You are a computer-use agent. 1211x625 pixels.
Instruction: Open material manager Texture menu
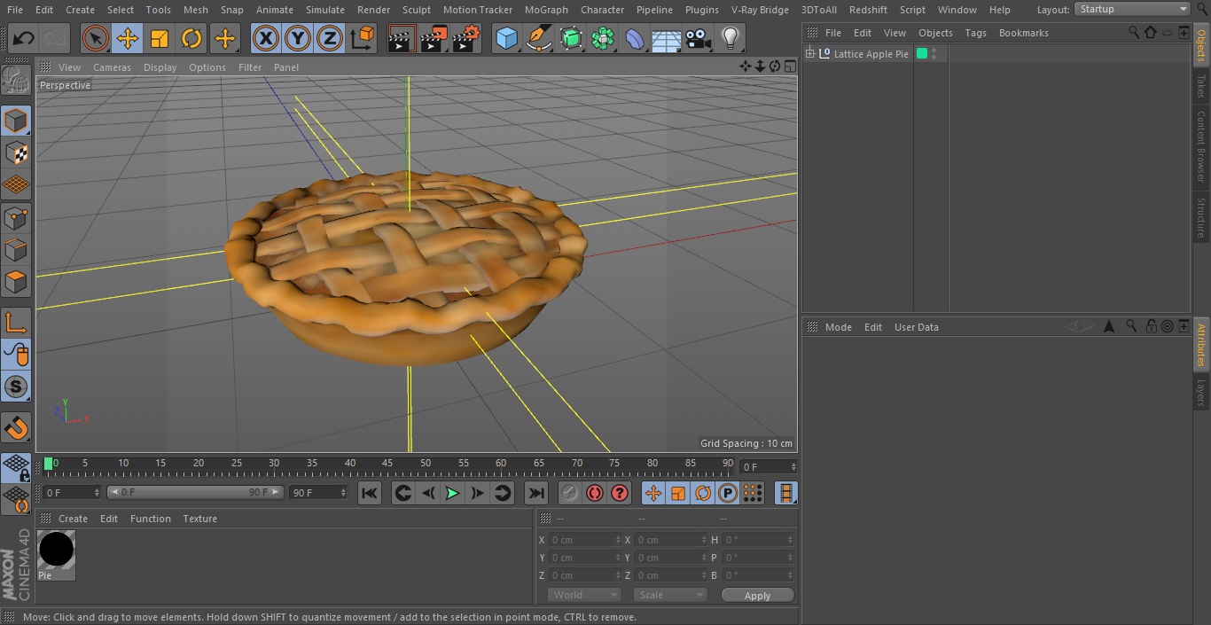point(199,519)
